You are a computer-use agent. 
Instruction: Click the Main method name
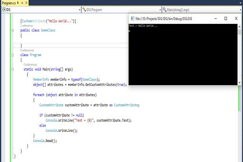(x=46, y=69)
